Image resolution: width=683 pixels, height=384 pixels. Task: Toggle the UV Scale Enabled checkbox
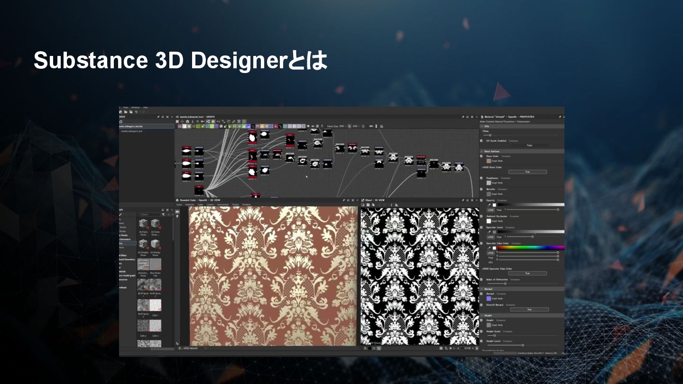481,141
